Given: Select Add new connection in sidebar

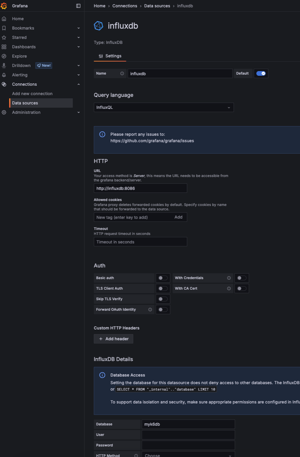Looking at the screenshot, I should pyautogui.click(x=32, y=94).
